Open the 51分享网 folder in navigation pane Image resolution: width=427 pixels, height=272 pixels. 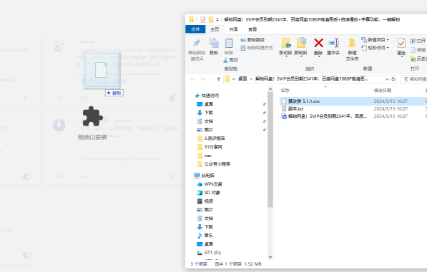point(213,147)
